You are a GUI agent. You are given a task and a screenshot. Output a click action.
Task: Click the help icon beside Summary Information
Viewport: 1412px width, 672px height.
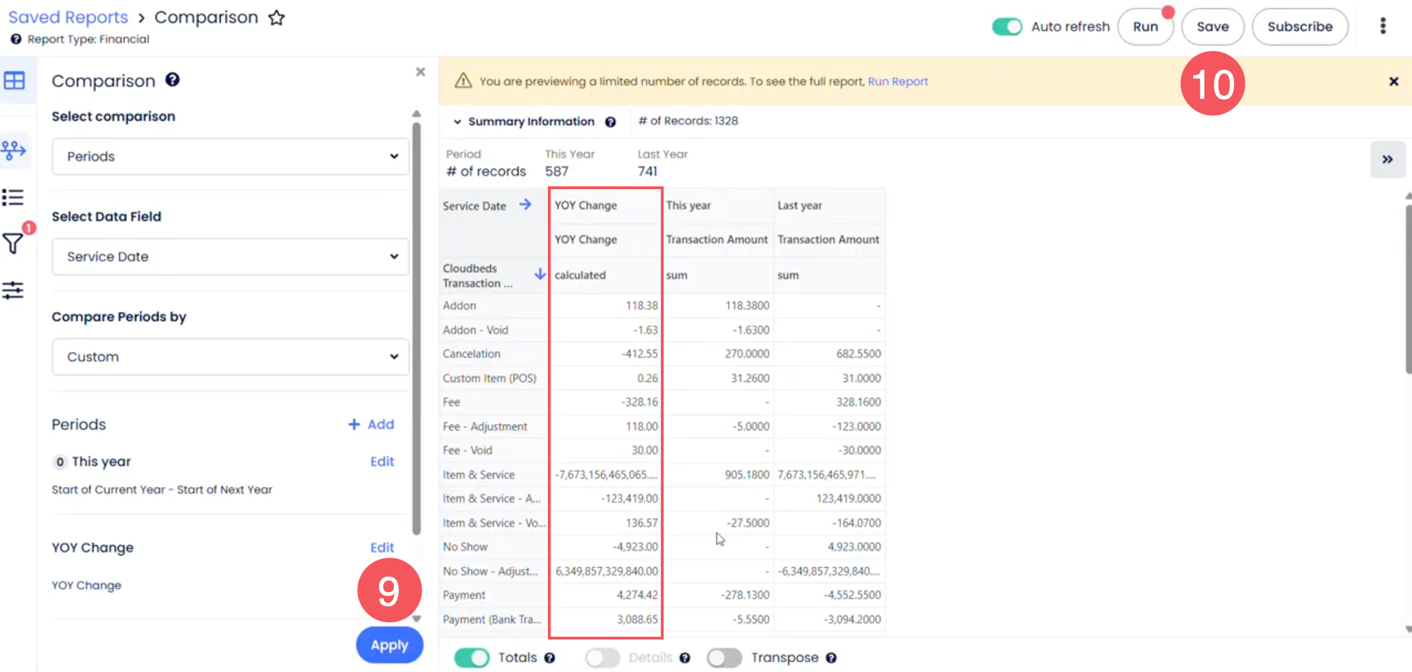coord(611,122)
